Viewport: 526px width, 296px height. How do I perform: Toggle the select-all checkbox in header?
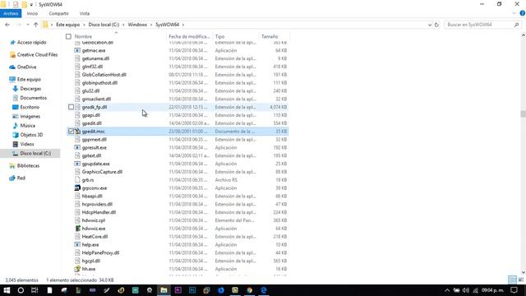click(x=68, y=36)
